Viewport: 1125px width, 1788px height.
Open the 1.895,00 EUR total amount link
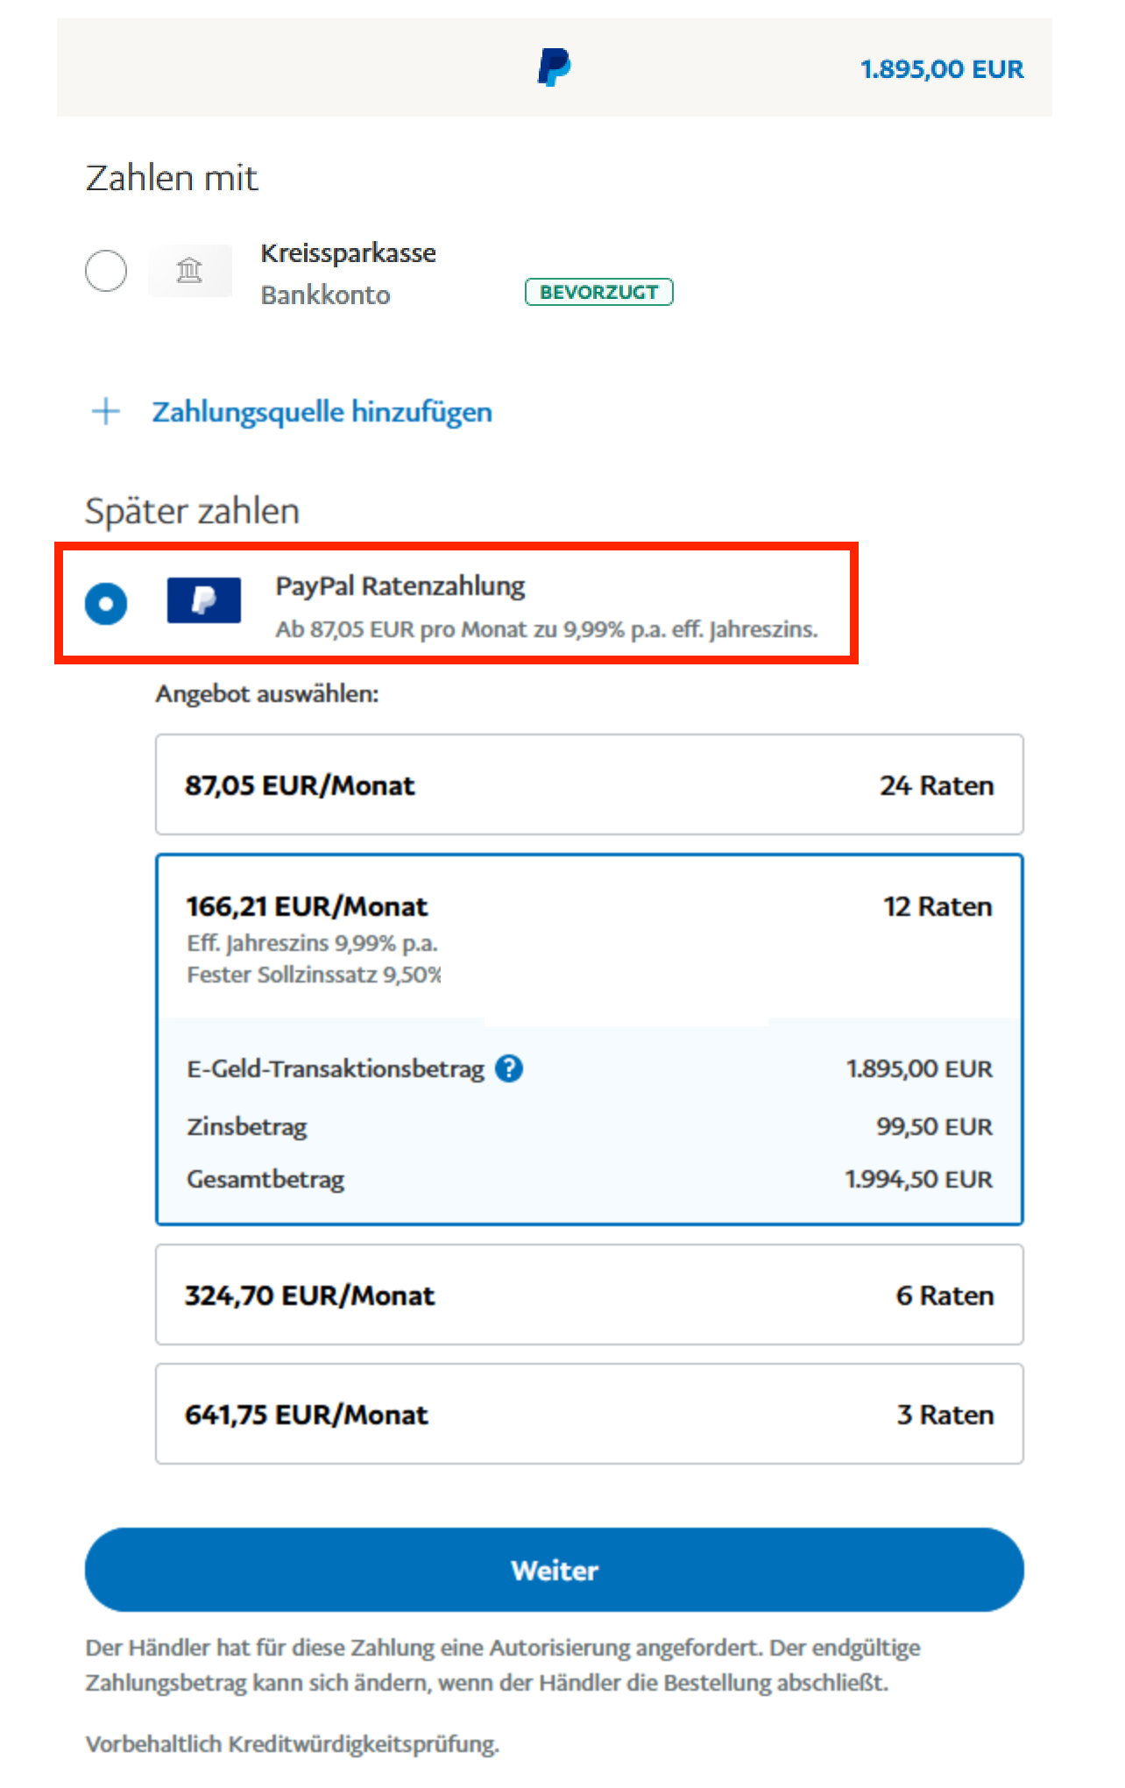[x=942, y=68]
